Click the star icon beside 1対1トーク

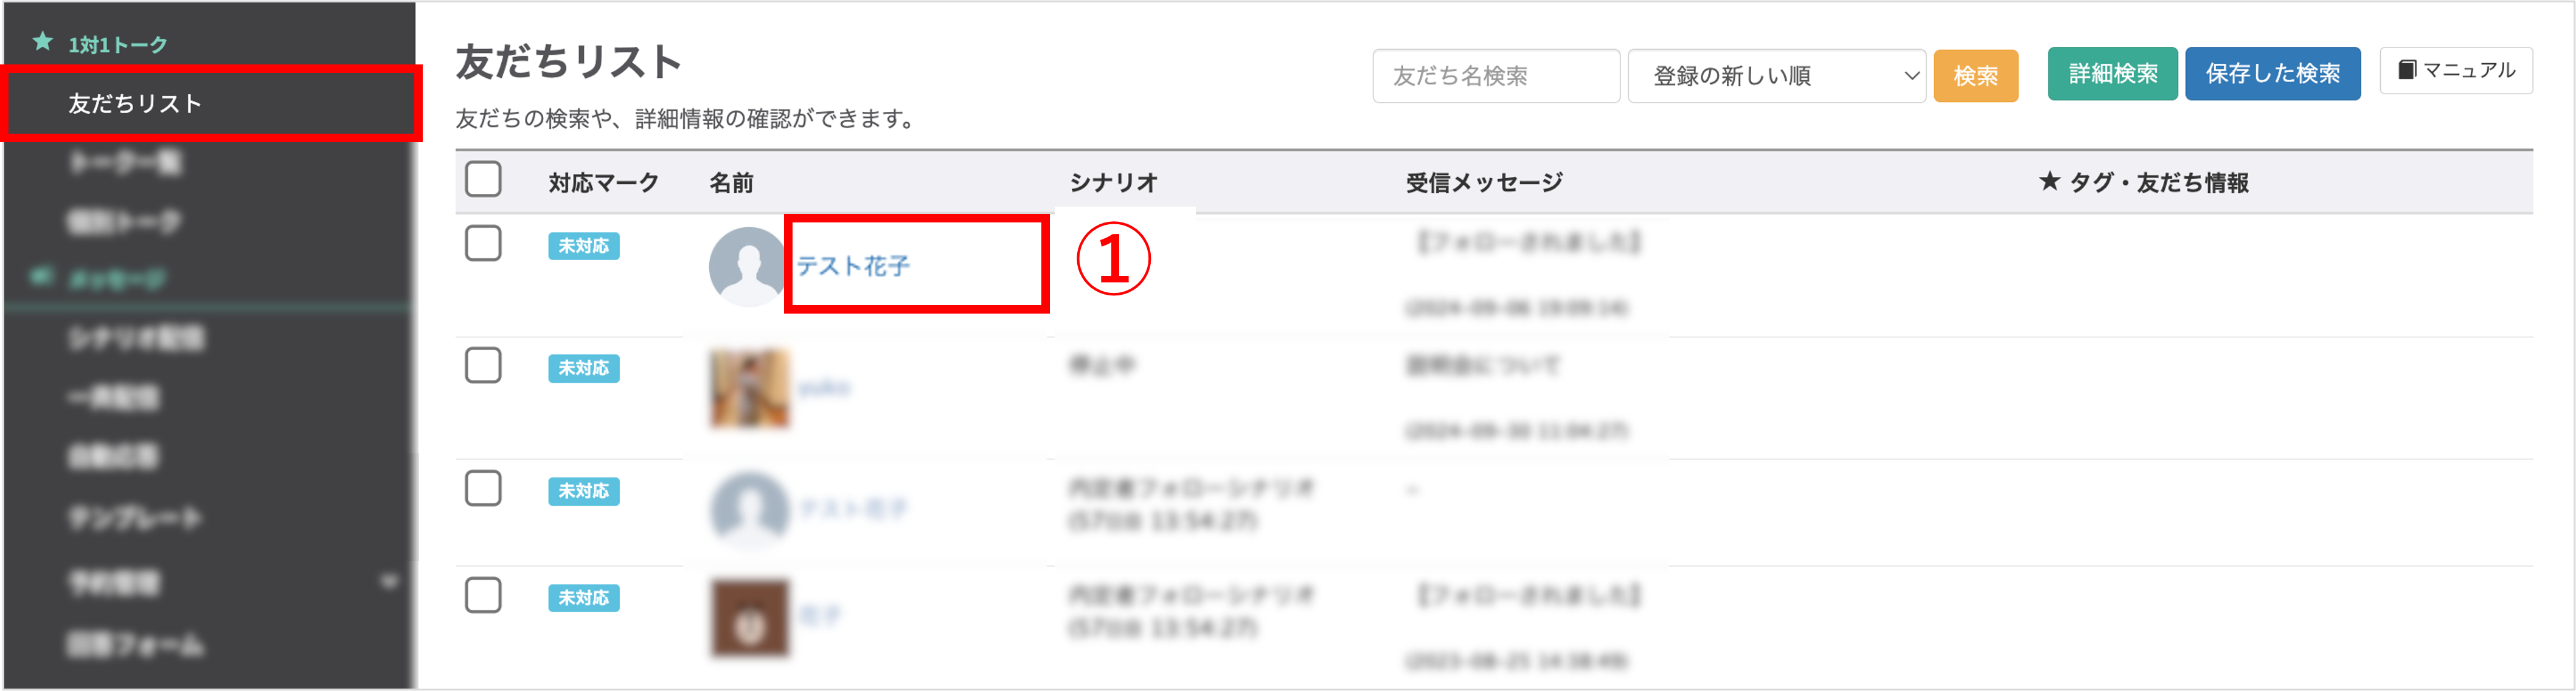(x=42, y=42)
